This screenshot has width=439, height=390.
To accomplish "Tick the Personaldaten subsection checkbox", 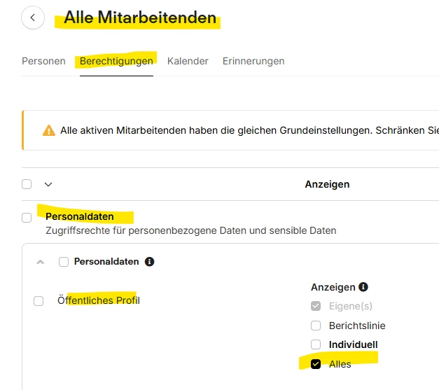I will [x=64, y=262].
